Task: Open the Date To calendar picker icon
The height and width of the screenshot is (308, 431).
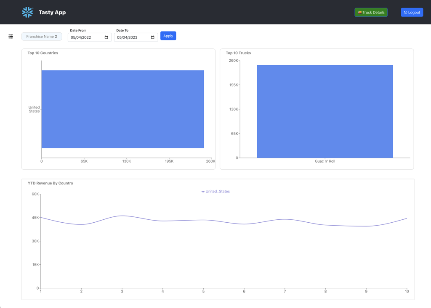Action: pyautogui.click(x=152, y=37)
